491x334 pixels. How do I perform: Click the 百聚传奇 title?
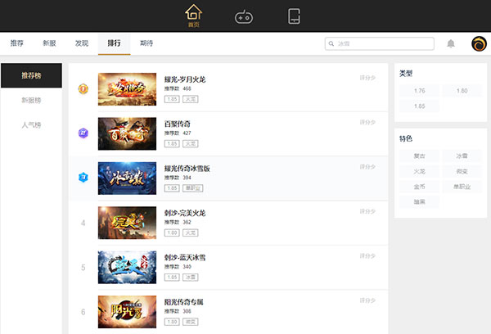click(178, 124)
